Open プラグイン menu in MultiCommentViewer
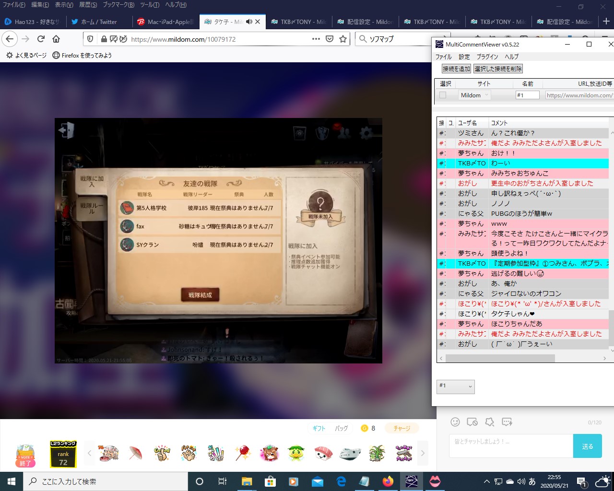Screen dimensions: 614x491 point(487,57)
